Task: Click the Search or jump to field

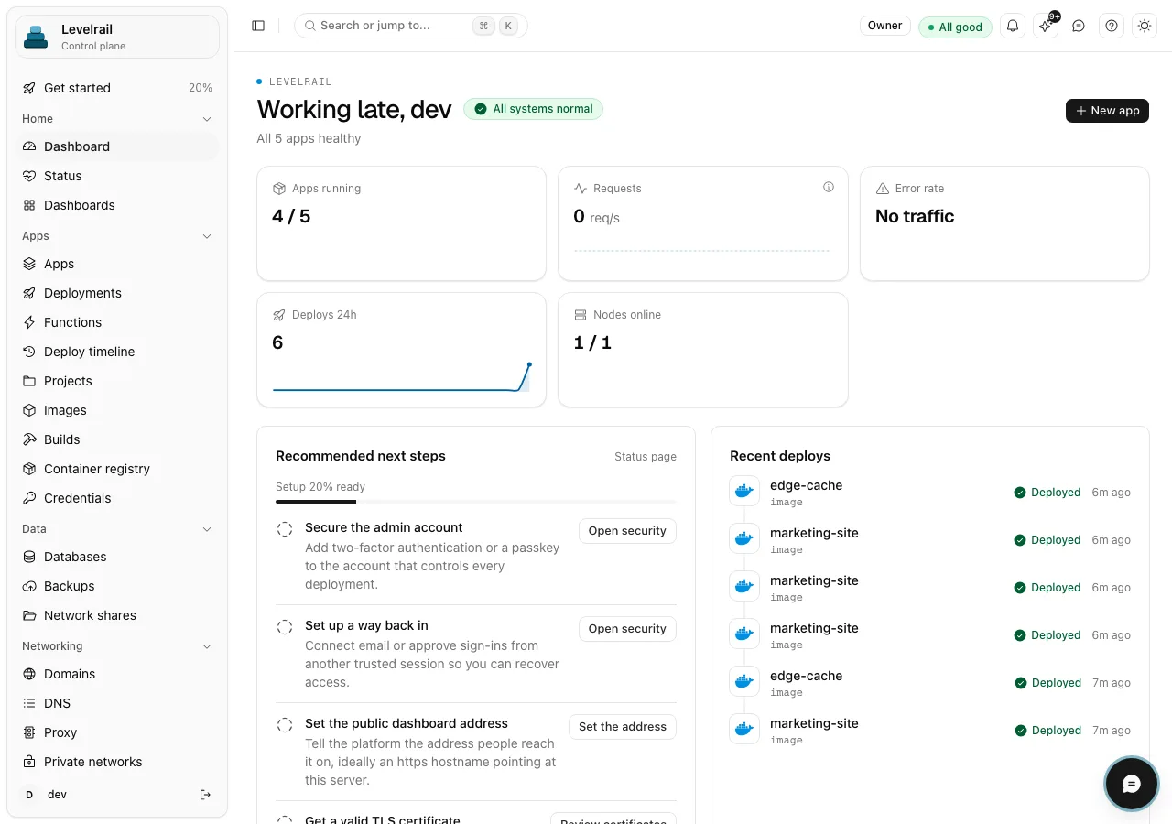Action: click(411, 26)
